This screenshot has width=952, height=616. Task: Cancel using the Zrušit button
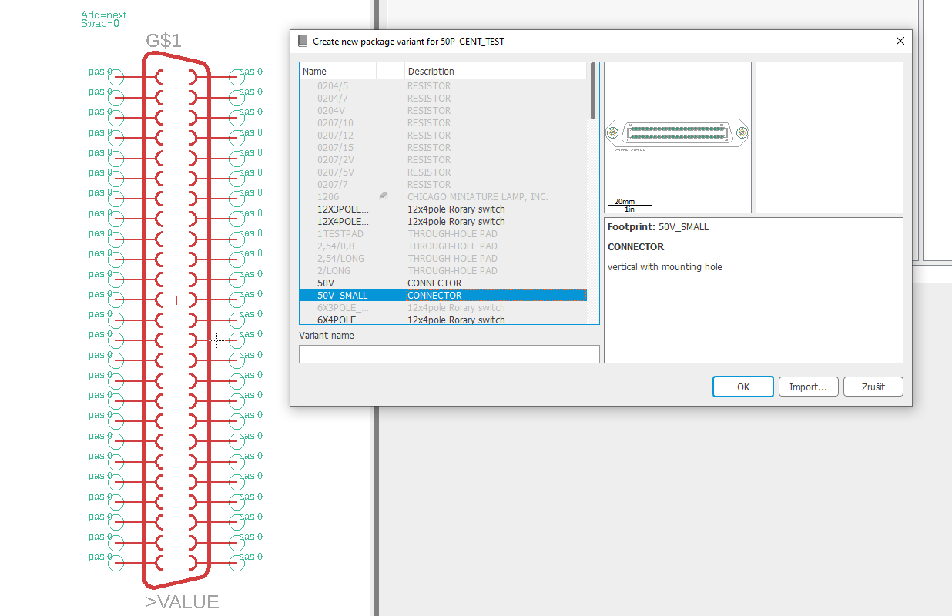pos(873,387)
